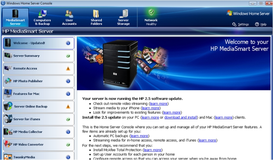The image size is (273, 160).
Task: Follow learn more for streaming media
Action: point(207,140)
